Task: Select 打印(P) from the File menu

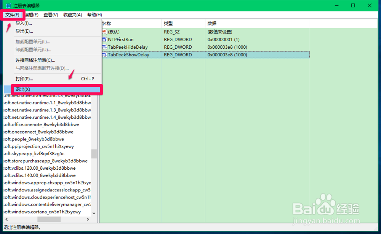Action: 25,79
